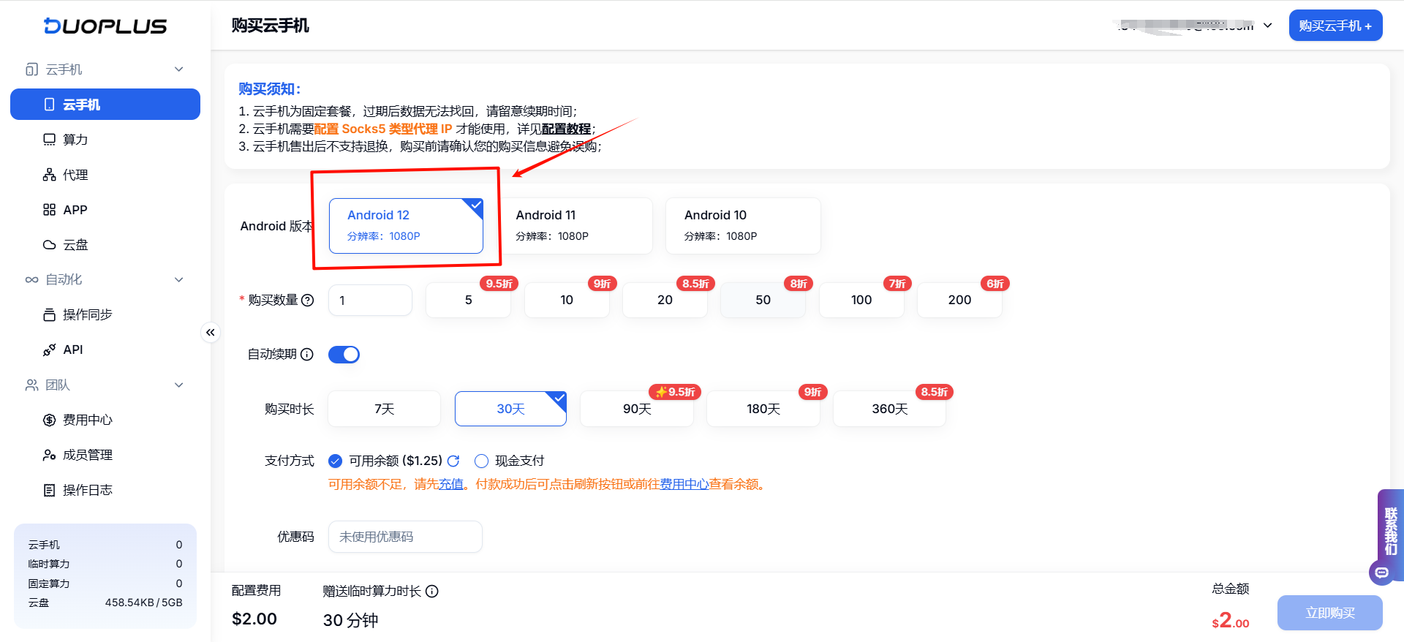Open 费用中心 in sidebar
The width and height of the screenshot is (1404, 642).
coord(105,420)
